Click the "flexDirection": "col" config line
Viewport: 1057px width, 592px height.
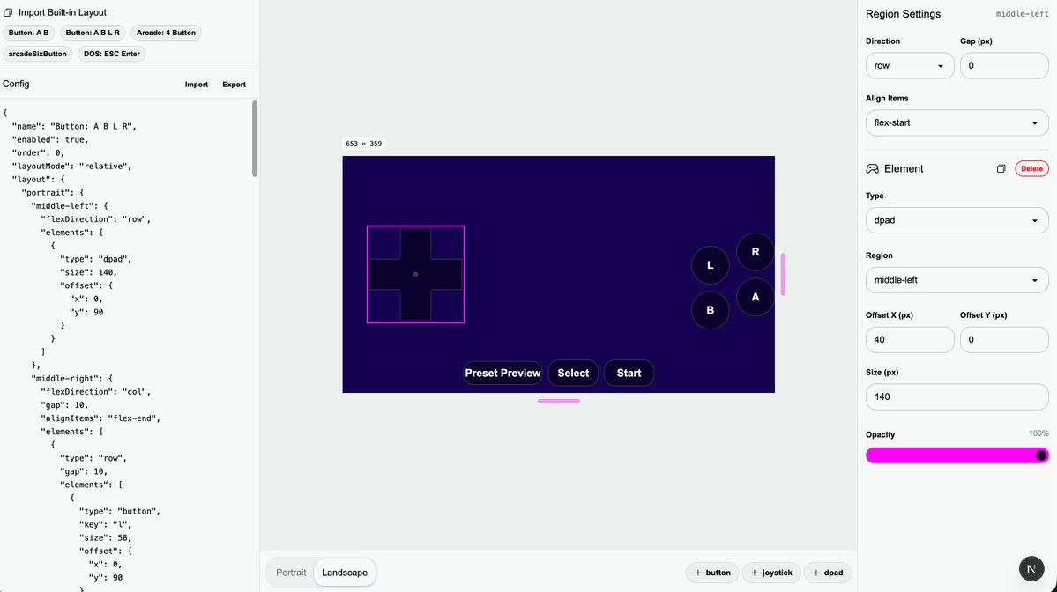point(96,391)
